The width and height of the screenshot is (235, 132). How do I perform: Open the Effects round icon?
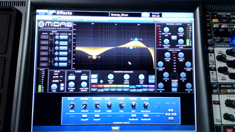click(51, 13)
